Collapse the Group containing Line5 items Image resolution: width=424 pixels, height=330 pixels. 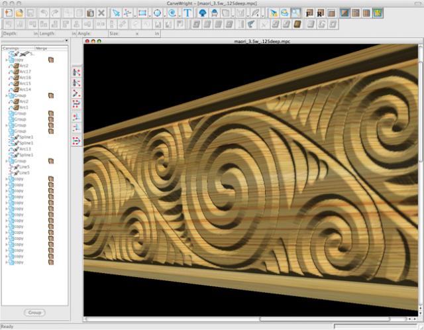pyautogui.click(x=7, y=161)
